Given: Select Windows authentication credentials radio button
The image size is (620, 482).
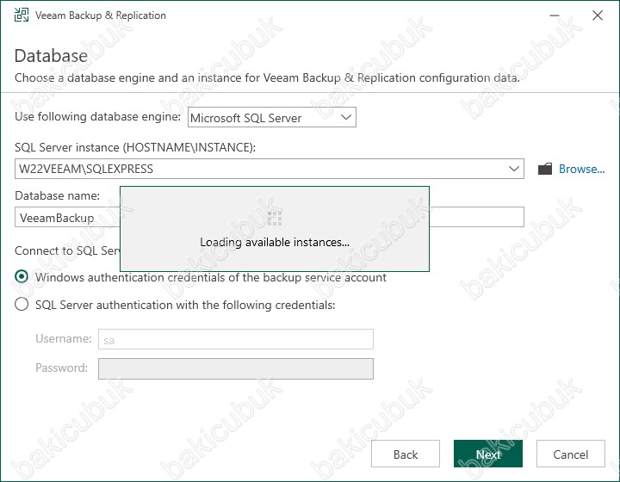Looking at the screenshot, I should pyautogui.click(x=22, y=276).
